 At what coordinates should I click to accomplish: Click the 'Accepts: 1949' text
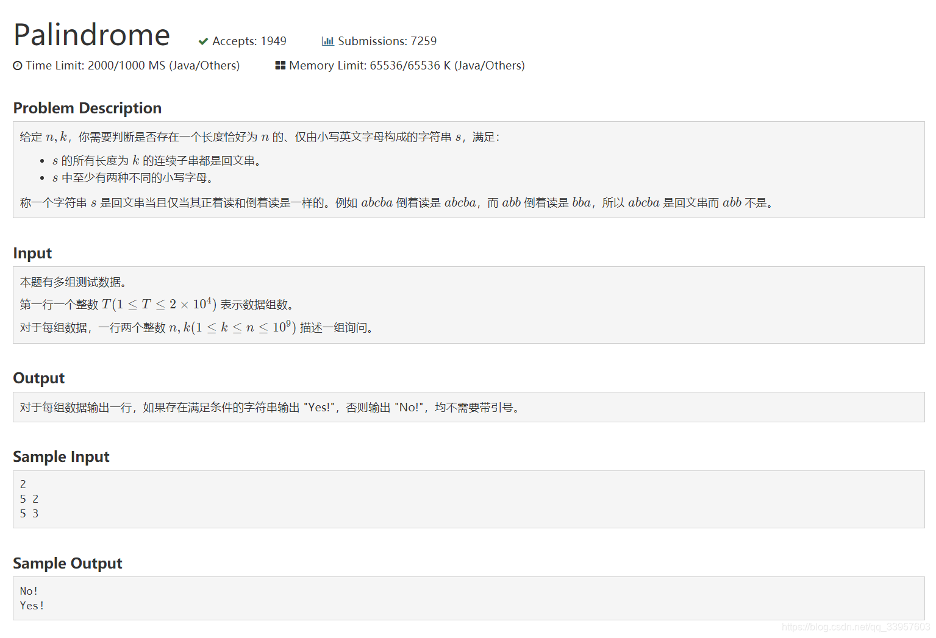(249, 41)
